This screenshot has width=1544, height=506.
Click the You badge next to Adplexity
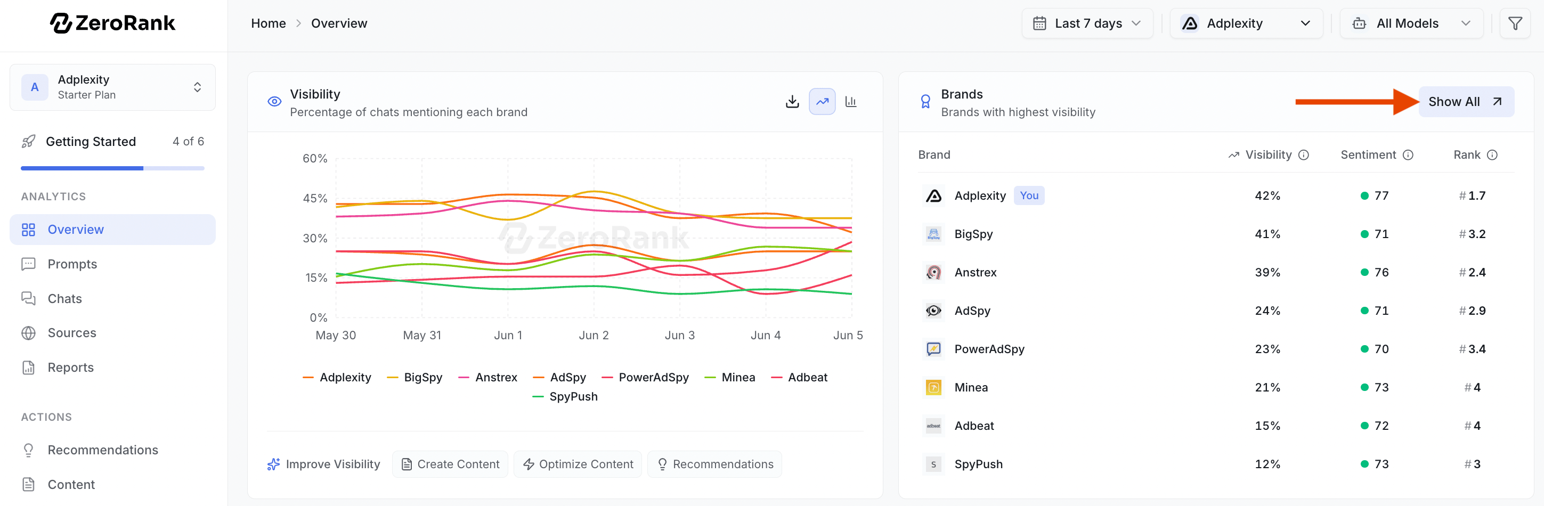click(x=1029, y=195)
